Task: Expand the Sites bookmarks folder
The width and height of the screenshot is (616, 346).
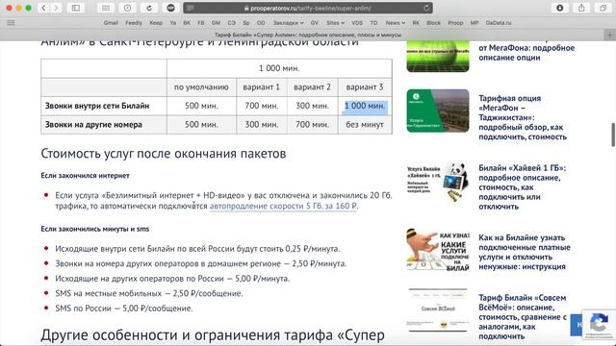Action: [x=335, y=23]
